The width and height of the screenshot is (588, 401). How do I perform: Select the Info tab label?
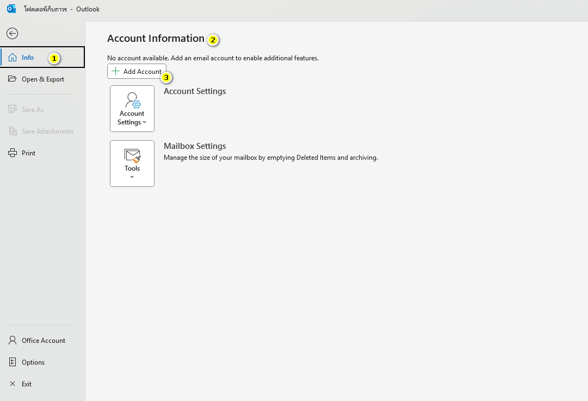(x=28, y=58)
